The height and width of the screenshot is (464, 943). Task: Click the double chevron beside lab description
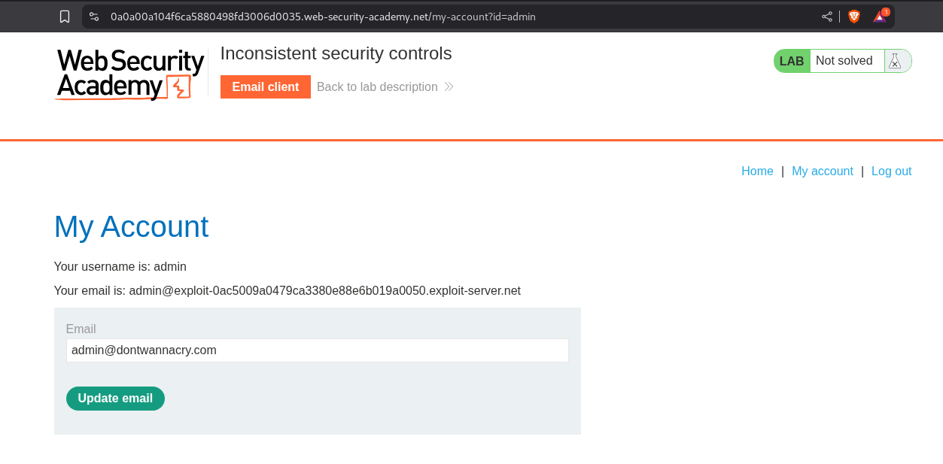tap(449, 86)
